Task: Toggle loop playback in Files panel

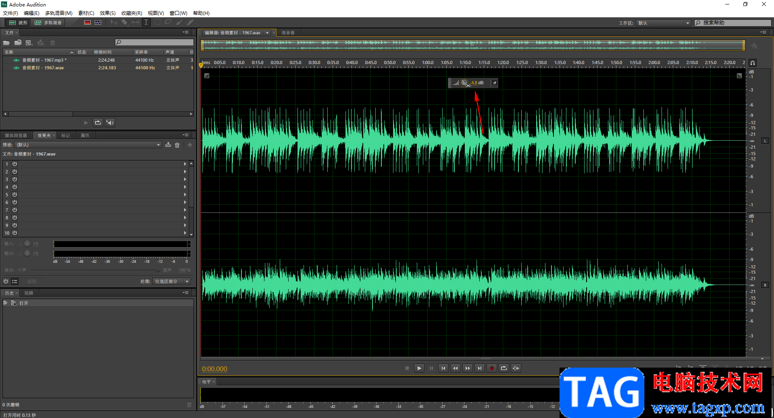Action: [x=98, y=123]
